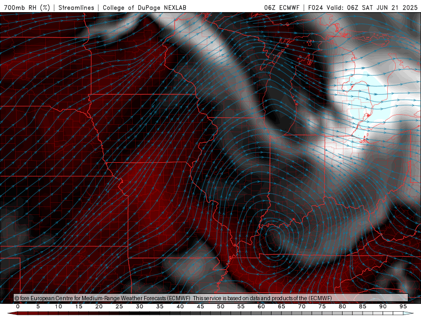Click colorbar label '85'
Screen dimensions: 421x316
pyautogui.click(x=363, y=307)
